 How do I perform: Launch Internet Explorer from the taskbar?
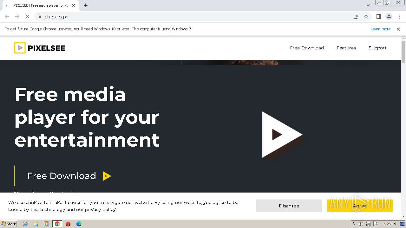[25, 224]
